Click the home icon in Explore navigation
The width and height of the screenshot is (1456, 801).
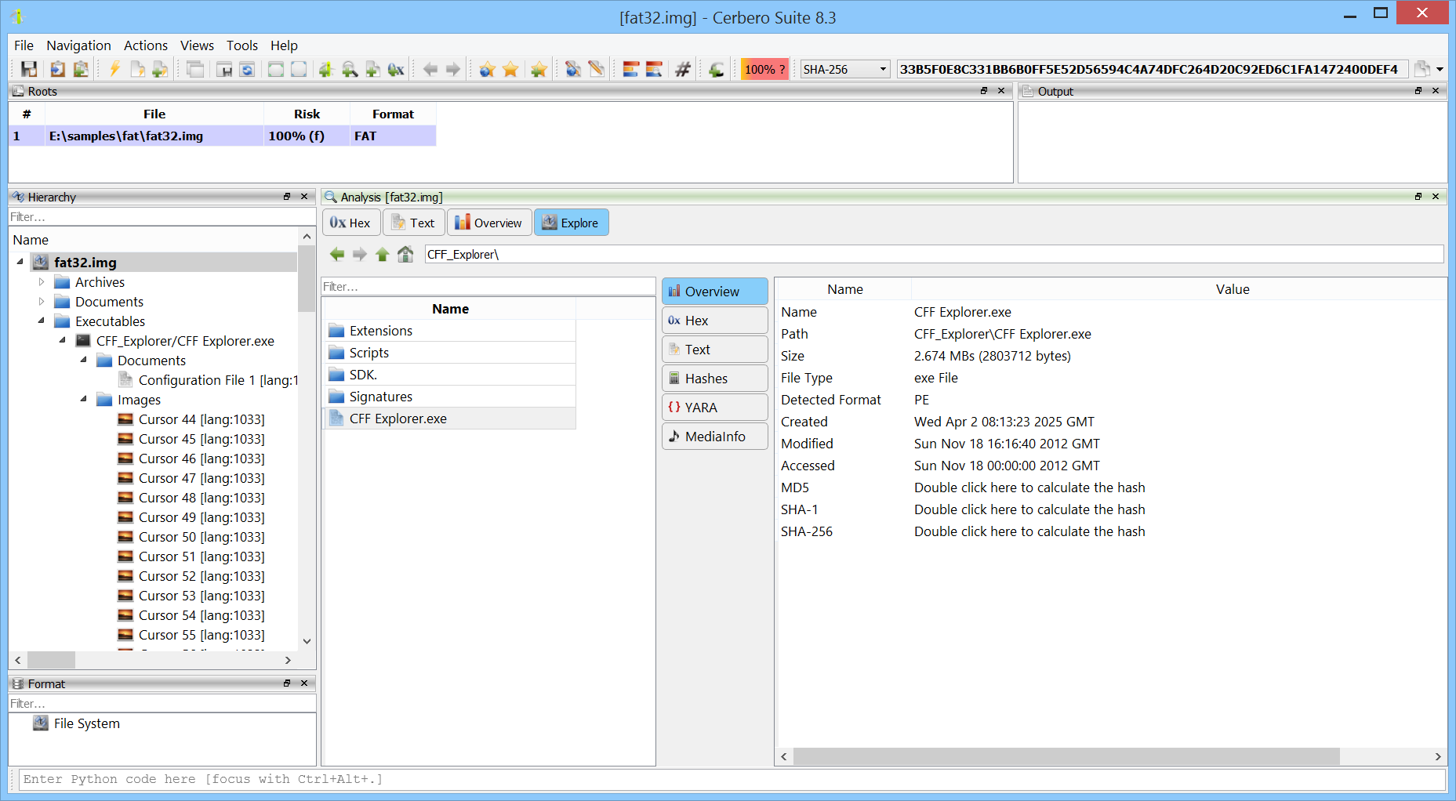[405, 254]
